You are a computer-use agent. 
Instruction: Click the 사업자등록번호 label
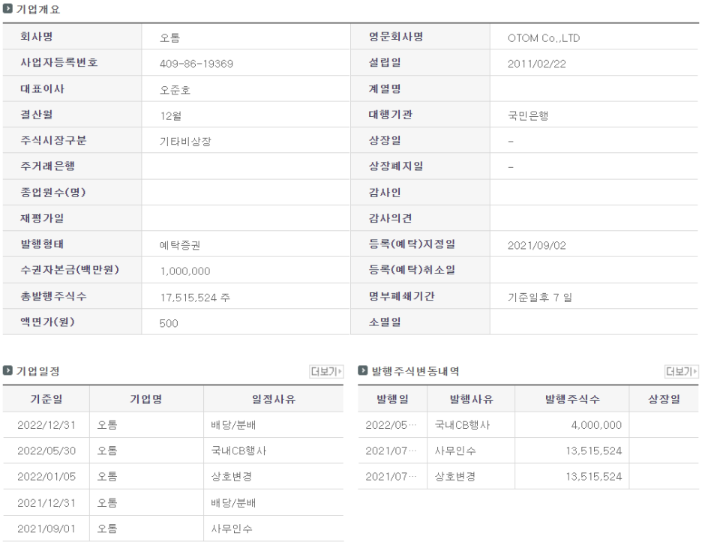[59, 62]
